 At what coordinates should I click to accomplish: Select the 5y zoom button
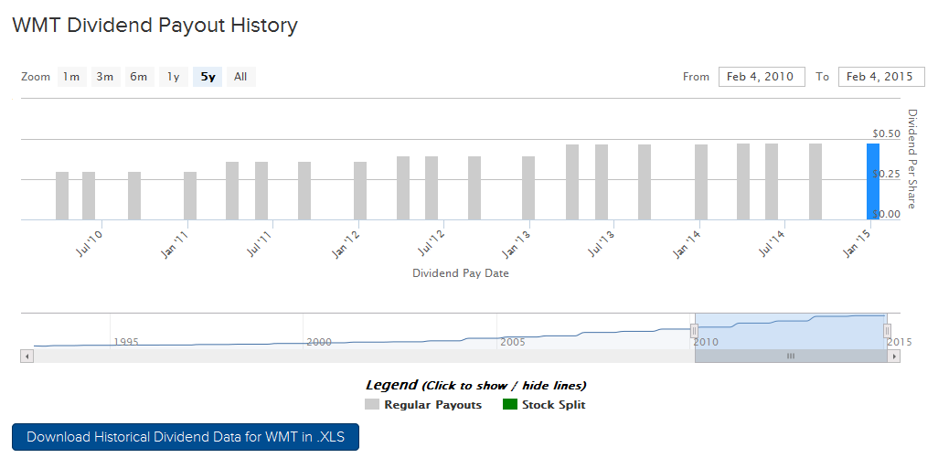208,77
